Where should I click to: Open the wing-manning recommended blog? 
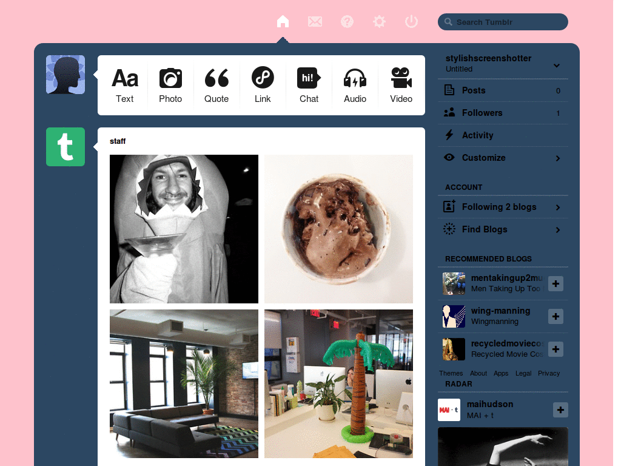500,311
